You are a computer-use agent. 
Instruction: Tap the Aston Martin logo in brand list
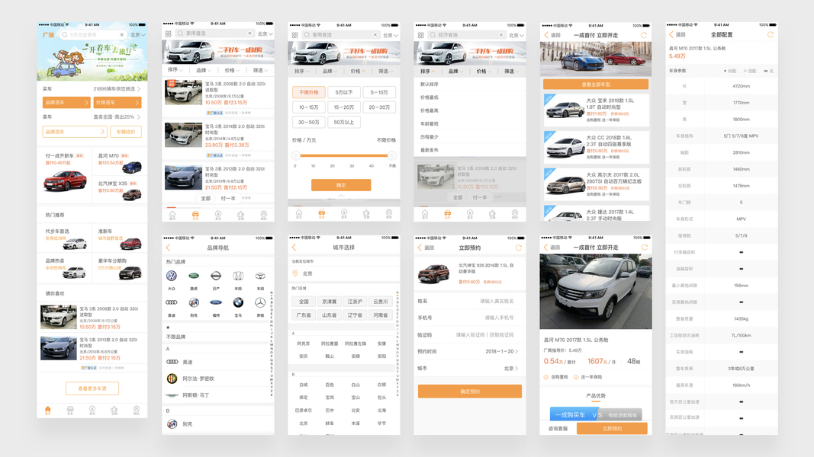tap(172, 395)
